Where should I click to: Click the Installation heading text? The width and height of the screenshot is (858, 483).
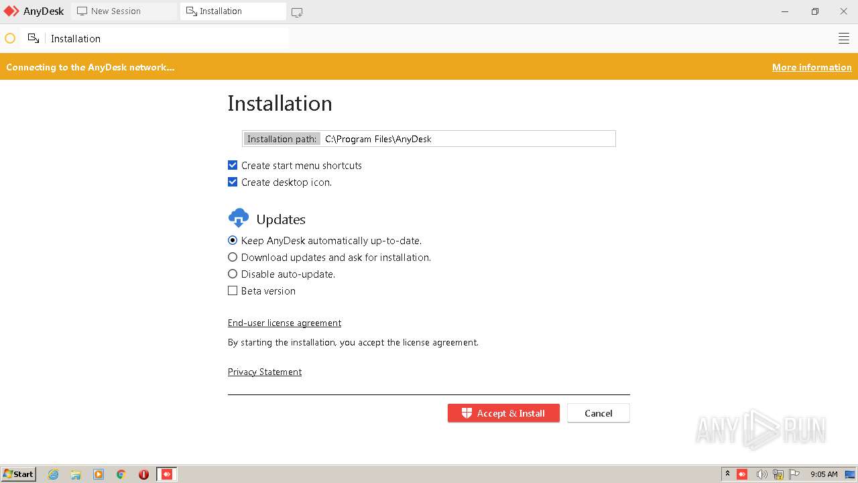pyautogui.click(x=280, y=103)
